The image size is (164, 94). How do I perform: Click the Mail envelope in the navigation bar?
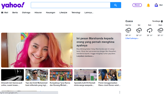2,13
